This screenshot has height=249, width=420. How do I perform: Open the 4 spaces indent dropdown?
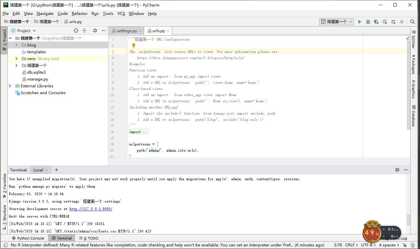[389, 245]
